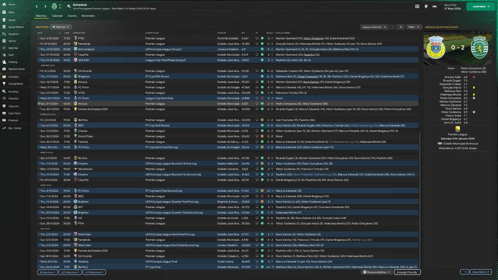Click the FM logo icon

click(434, 7)
